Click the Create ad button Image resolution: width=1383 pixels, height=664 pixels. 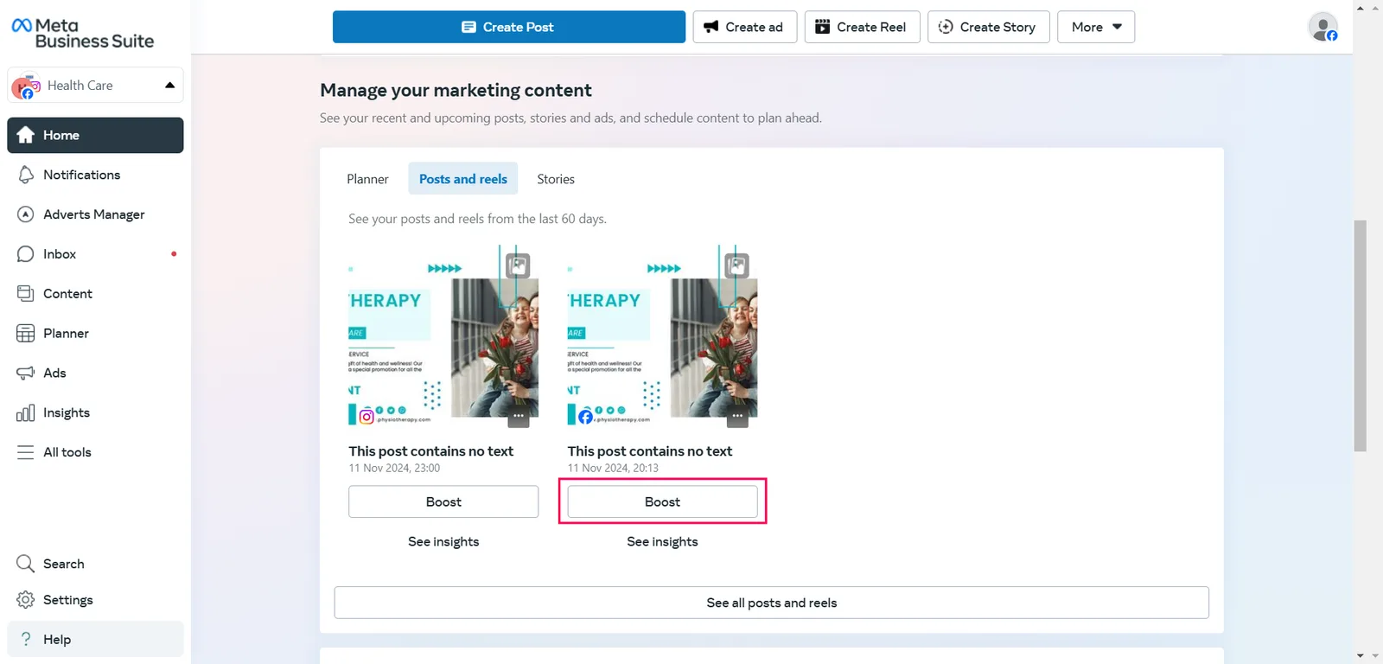(x=744, y=27)
